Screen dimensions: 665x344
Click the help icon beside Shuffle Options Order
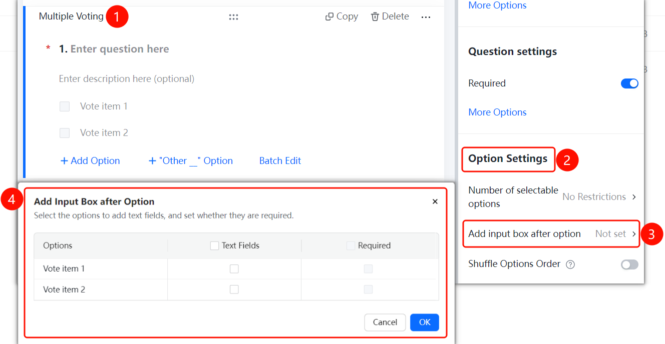[570, 264]
